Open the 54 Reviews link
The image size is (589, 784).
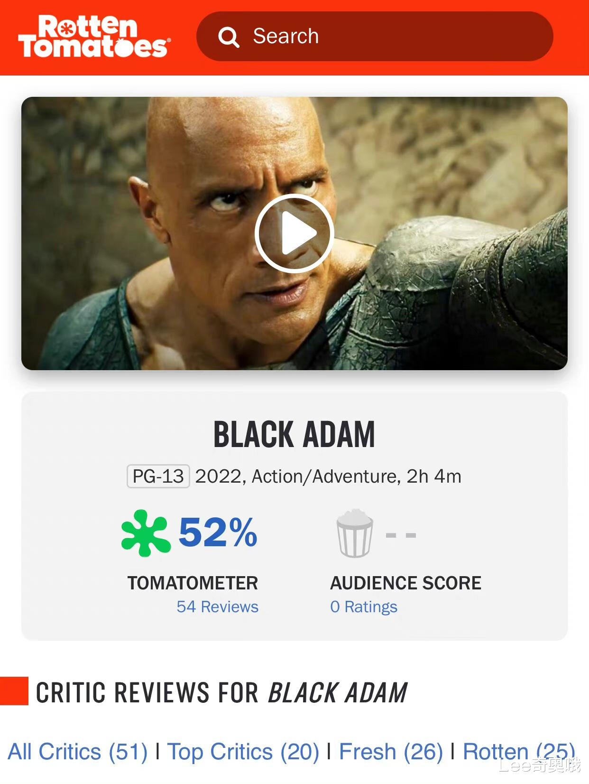coord(217,607)
